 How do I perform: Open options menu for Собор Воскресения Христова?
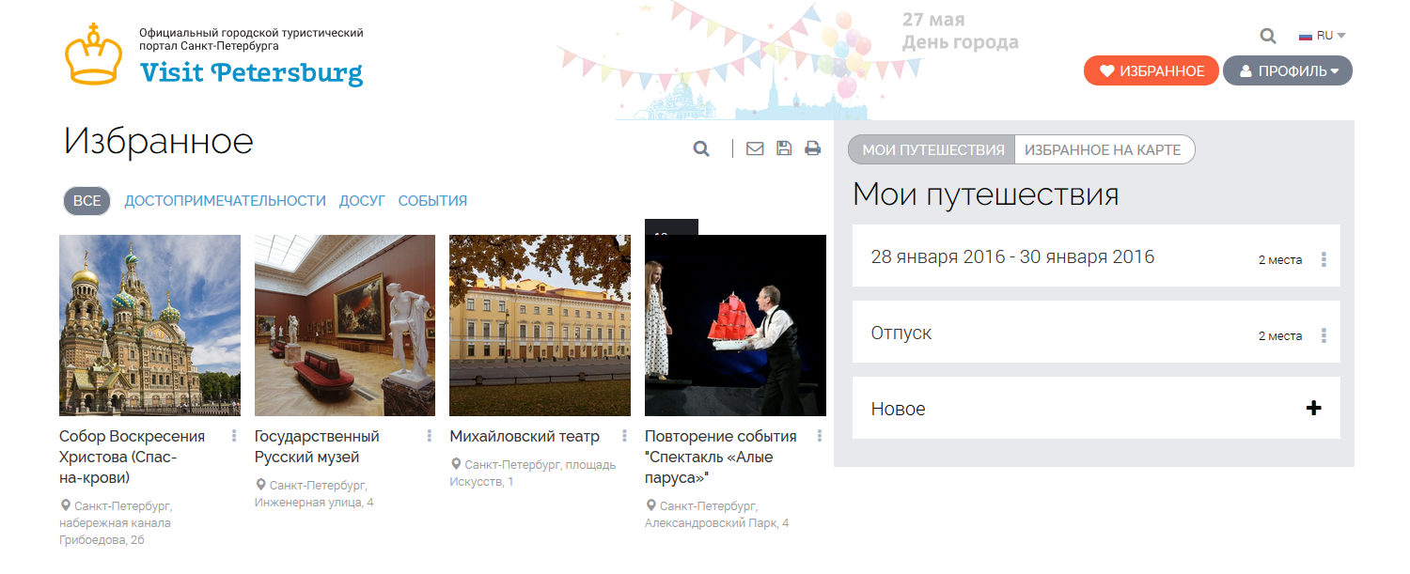(234, 436)
